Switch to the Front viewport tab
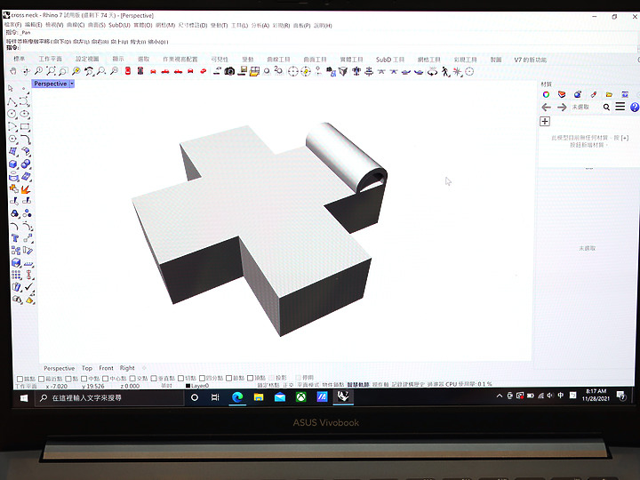 tap(106, 368)
